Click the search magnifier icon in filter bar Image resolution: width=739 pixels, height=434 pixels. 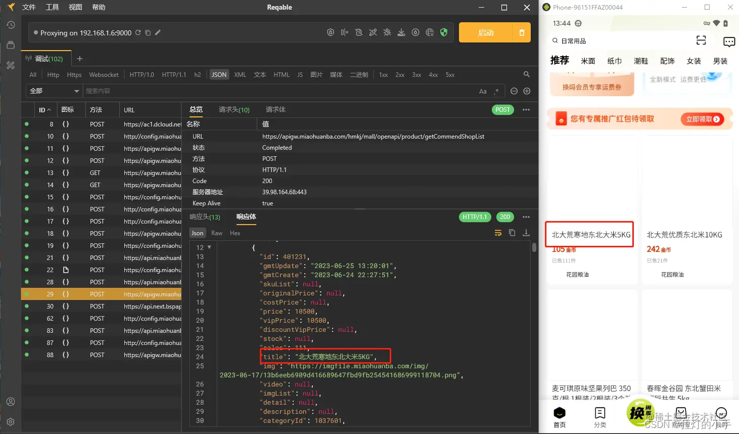tap(527, 74)
